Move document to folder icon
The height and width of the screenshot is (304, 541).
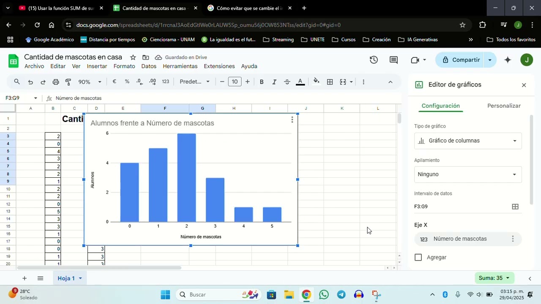145,57
